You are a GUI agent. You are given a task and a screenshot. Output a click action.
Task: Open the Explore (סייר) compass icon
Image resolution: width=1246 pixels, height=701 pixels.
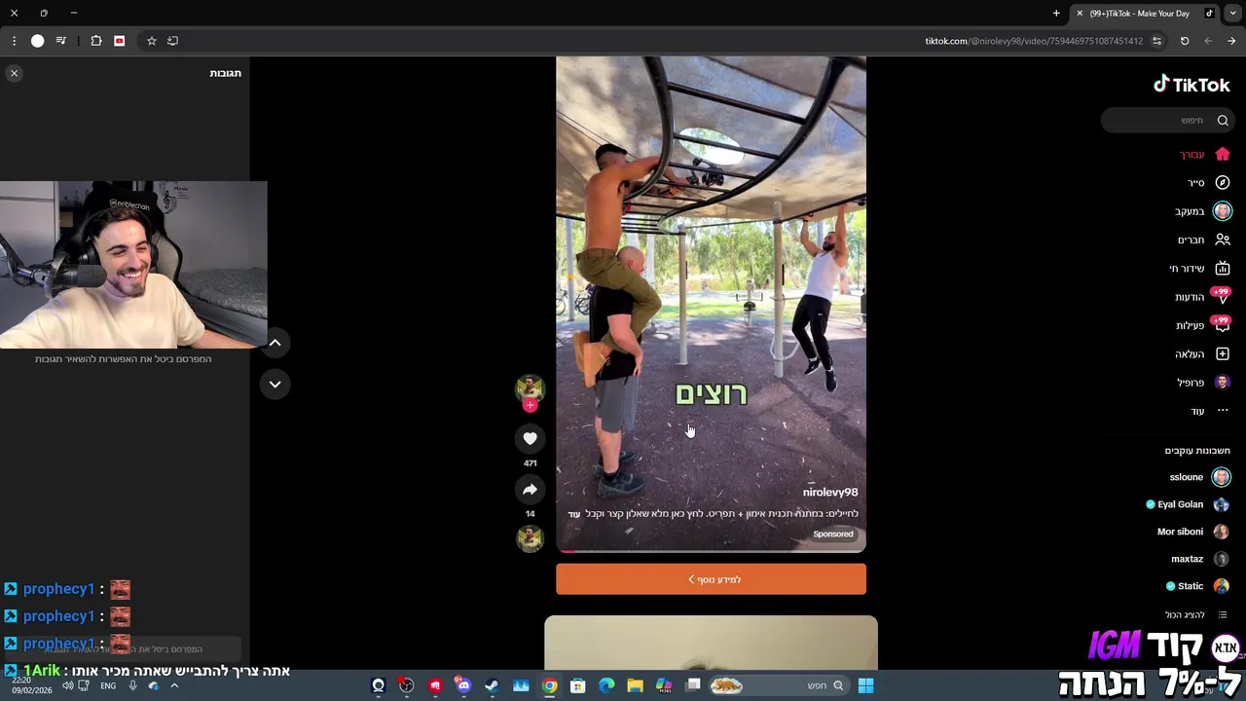(1223, 182)
